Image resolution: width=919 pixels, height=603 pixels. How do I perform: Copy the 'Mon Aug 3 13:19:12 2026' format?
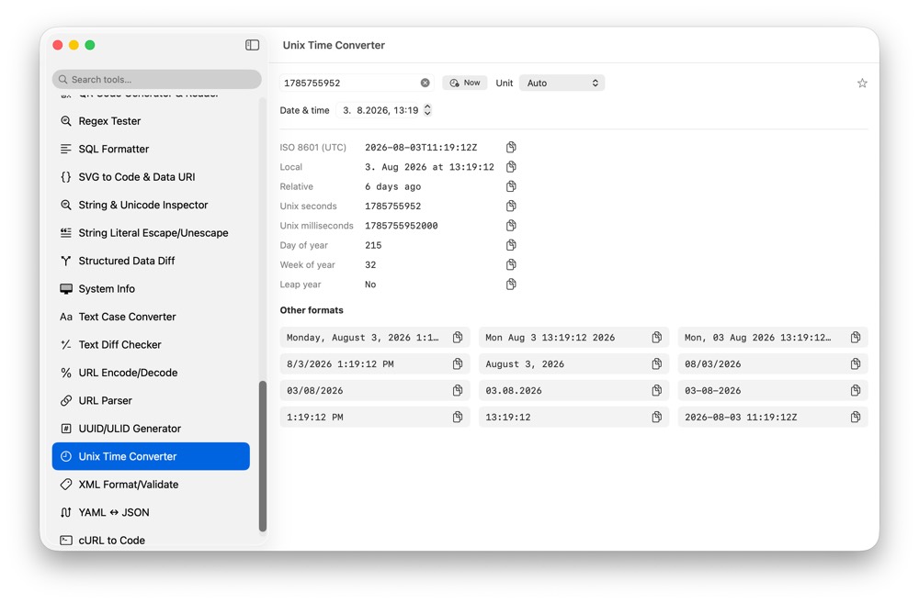[656, 337]
